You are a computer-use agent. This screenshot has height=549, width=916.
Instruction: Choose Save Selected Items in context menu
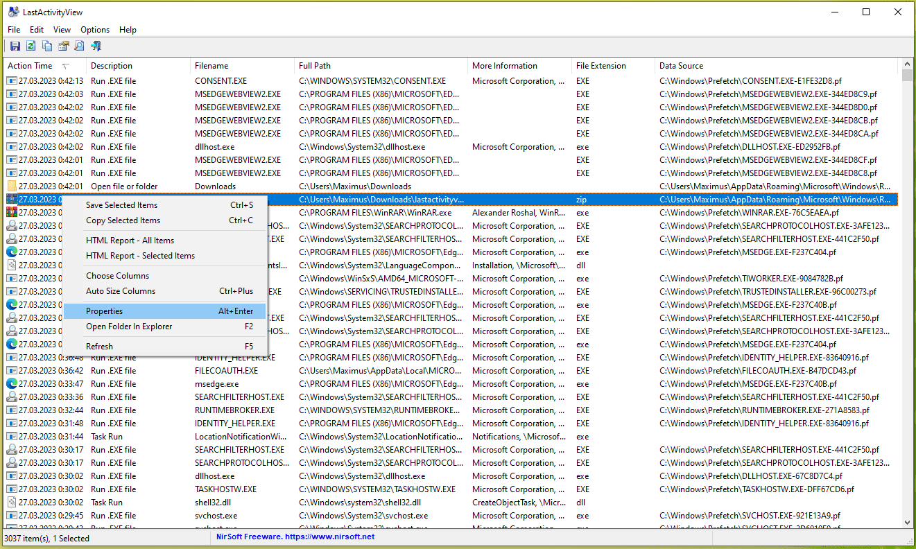pos(165,205)
